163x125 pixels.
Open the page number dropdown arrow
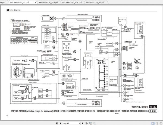click(x=80, y=123)
